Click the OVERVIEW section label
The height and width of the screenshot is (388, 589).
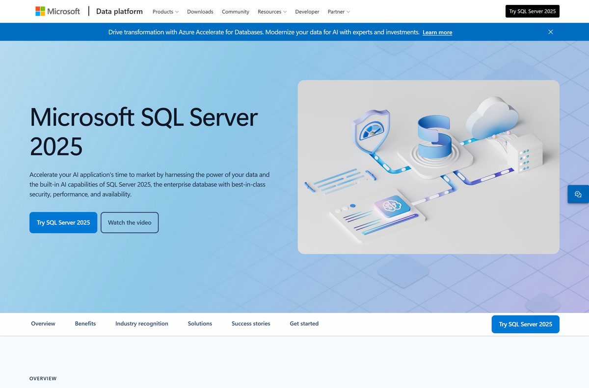click(x=43, y=379)
